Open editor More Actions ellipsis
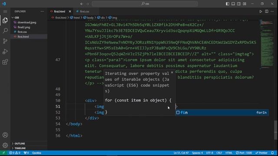Viewport: 278px width, 156px height. (x=272, y=12)
